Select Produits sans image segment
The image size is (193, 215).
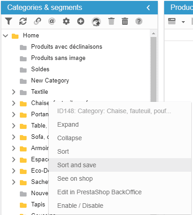pos(58,58)
